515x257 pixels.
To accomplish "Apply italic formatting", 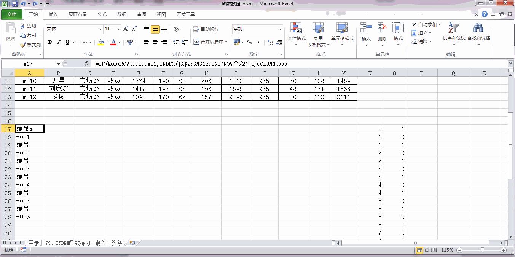I will (57, 42).
